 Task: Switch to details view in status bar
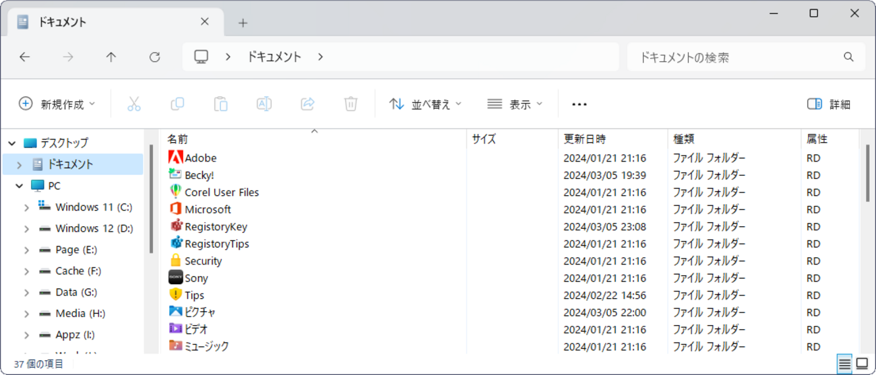click(x=844, y=364)
